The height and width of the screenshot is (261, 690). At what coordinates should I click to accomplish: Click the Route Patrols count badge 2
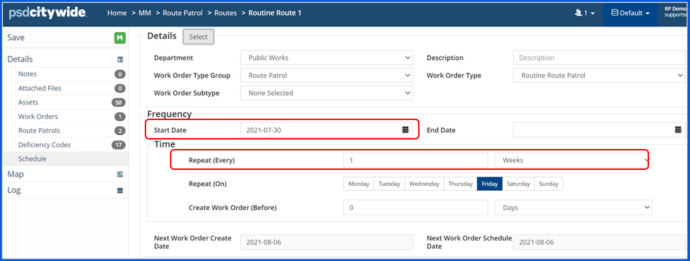pyautogui.click(x=120, y=130)
